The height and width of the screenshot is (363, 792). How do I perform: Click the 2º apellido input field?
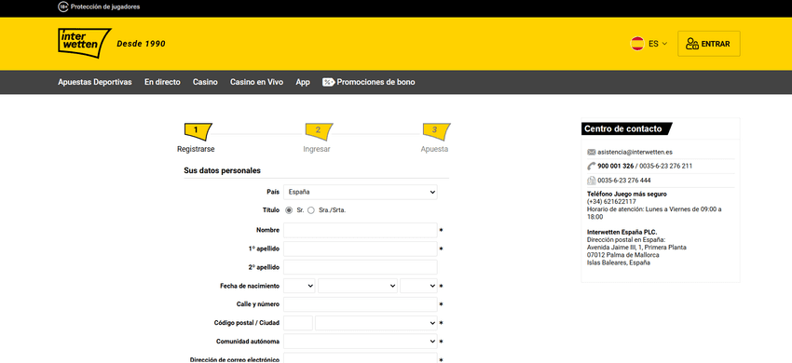[x=361, y=267]
